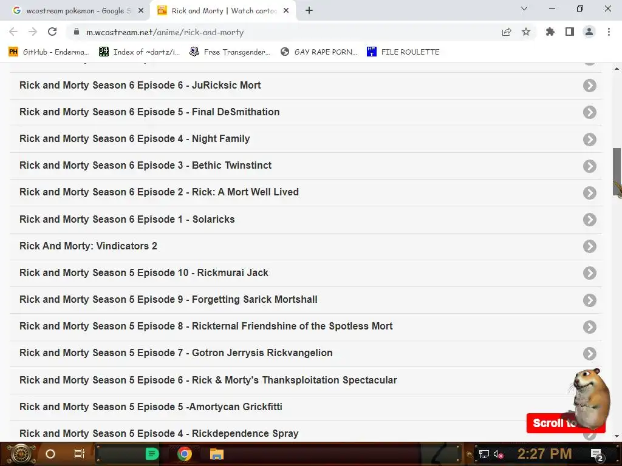
Task: Open Season 5 Episode 9 Forgetting Sarick Mortshall
Action: [306, 300]
